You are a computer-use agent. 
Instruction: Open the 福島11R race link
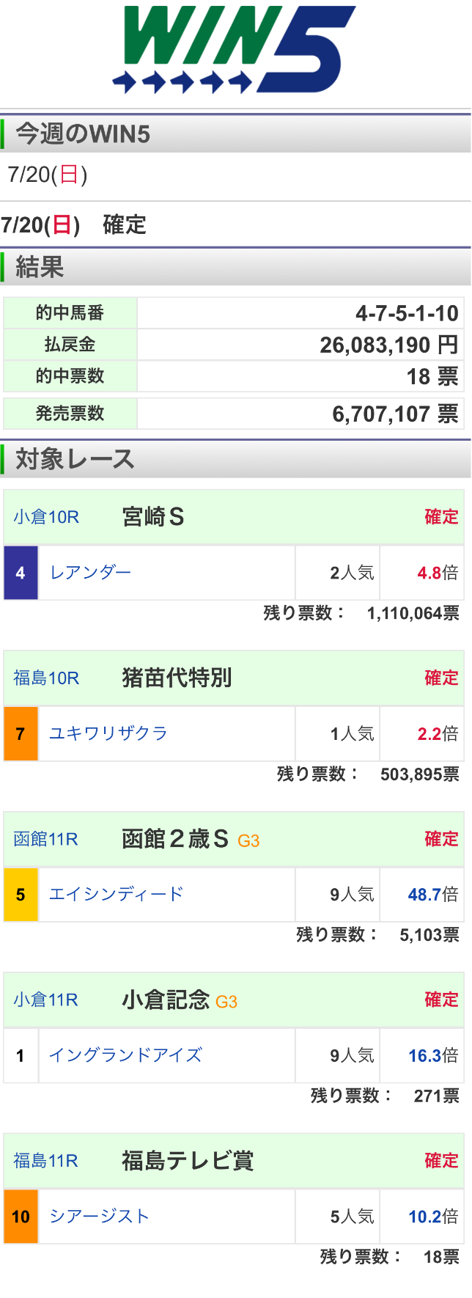(x=45, y=1161)
